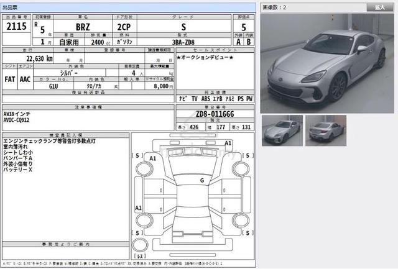Click the interior color クロ/アカ
This screenshot has width=398, height=269.
tap(94, 86)
